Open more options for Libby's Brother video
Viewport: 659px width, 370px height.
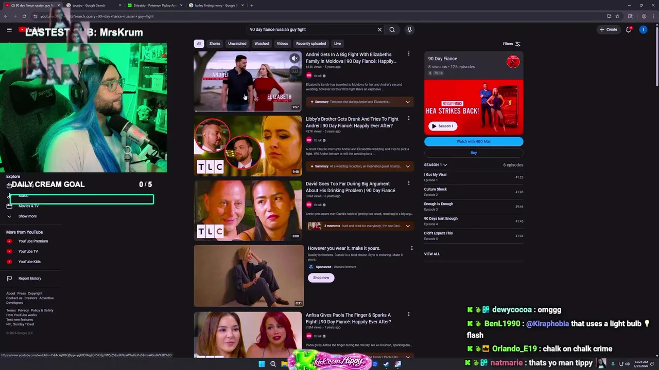[x=409, y=118]
